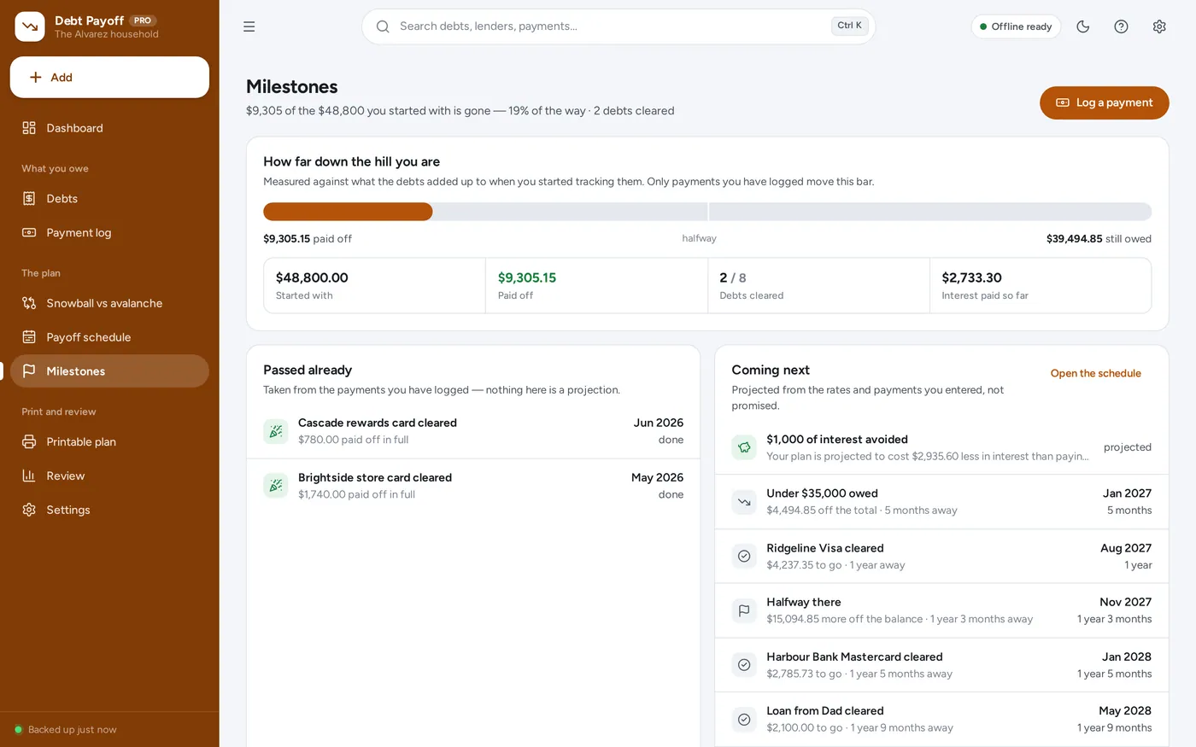Click the Ridgeline Visa check circle icon

(744, 556)
